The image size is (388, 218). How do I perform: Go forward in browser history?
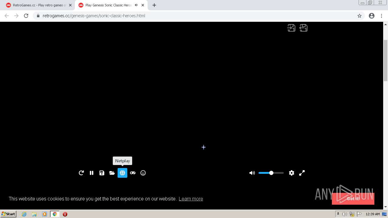[16, 16]
